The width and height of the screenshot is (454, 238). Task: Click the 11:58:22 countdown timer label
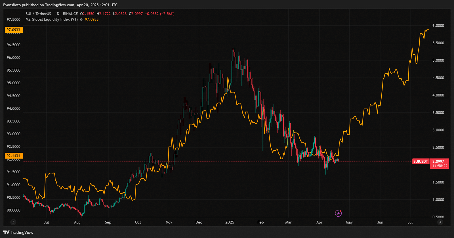440,166
